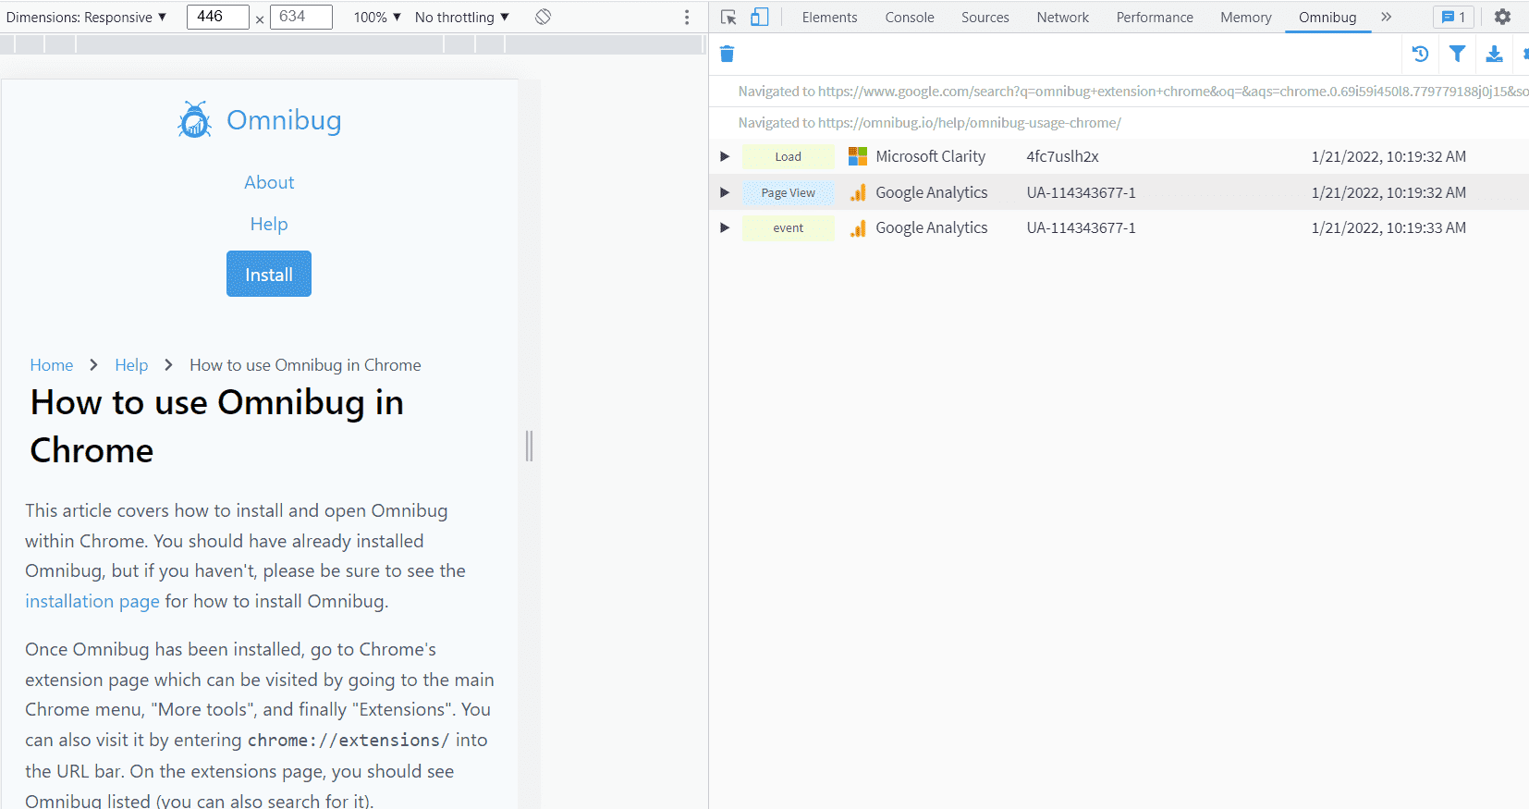The height and width of the screenshot is (809, 1529).
Task: Open the Omnibug history icon
Action: pyautogui.click(x=1421, y=54)
